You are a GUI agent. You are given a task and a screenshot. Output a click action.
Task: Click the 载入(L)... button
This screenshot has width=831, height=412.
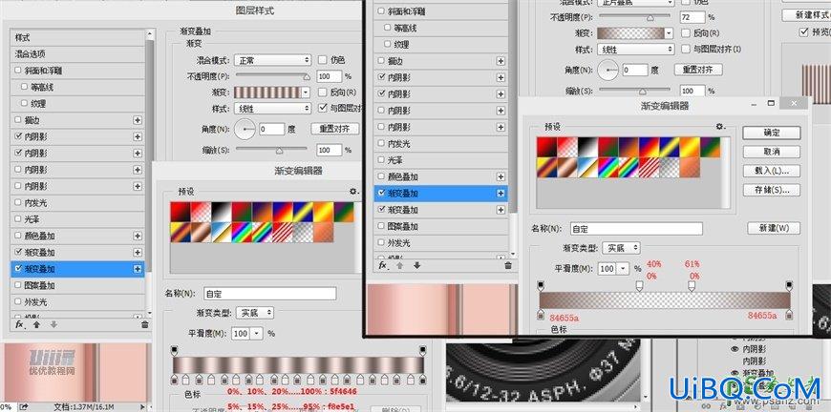(771, 171)
